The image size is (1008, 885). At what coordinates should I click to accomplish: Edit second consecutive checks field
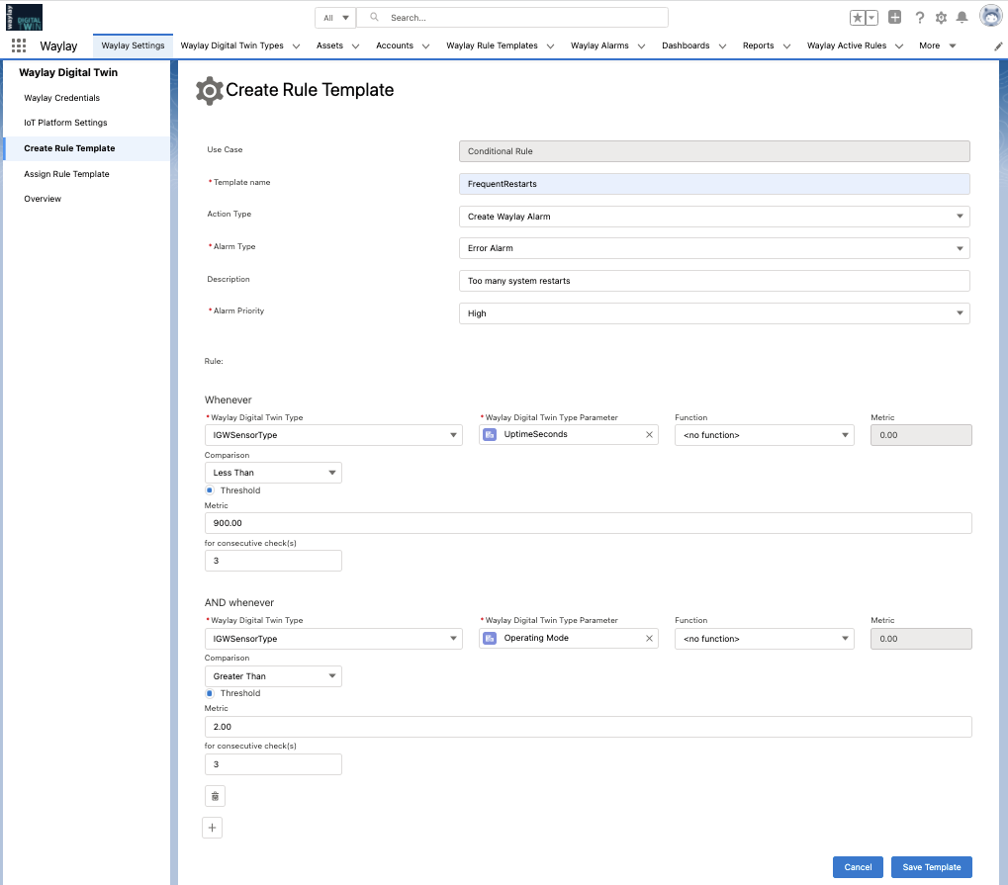tap(273, 764)
